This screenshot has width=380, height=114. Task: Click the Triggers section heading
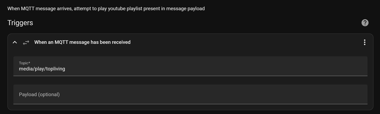(x=20, y=23)
